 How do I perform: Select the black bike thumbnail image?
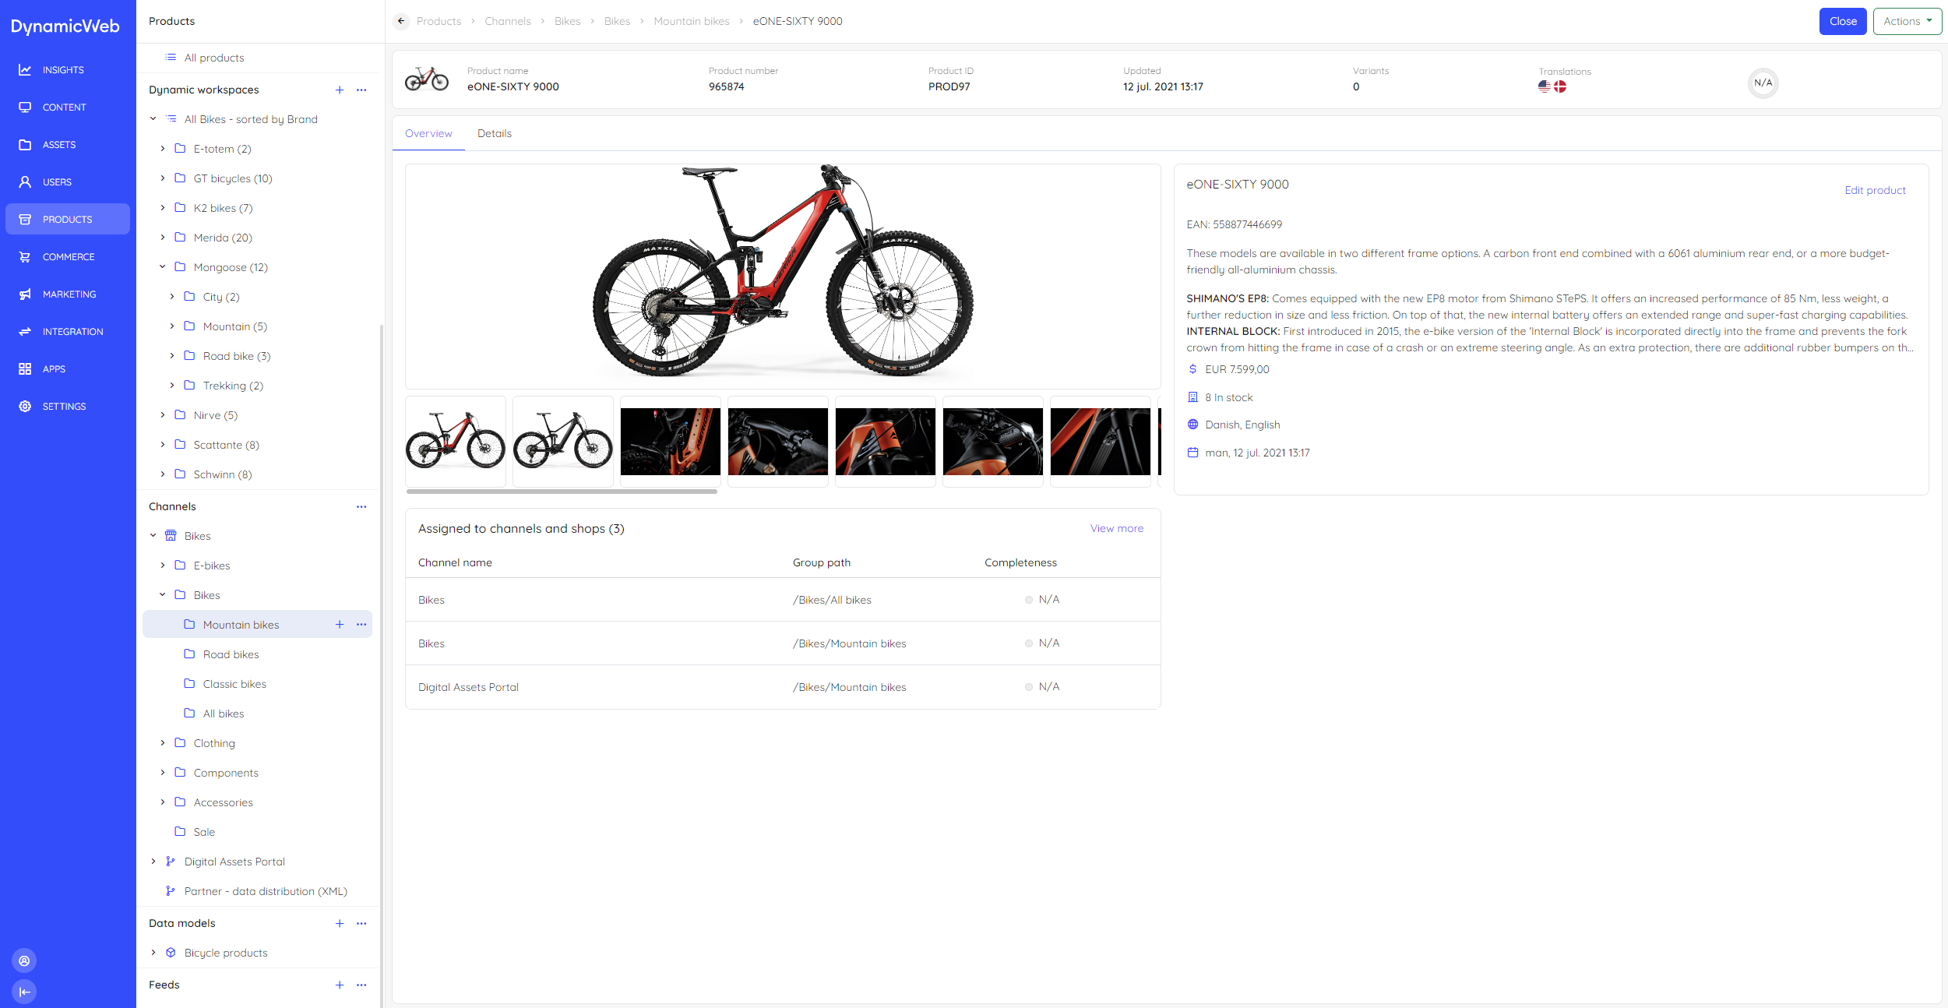click(563, 442)
